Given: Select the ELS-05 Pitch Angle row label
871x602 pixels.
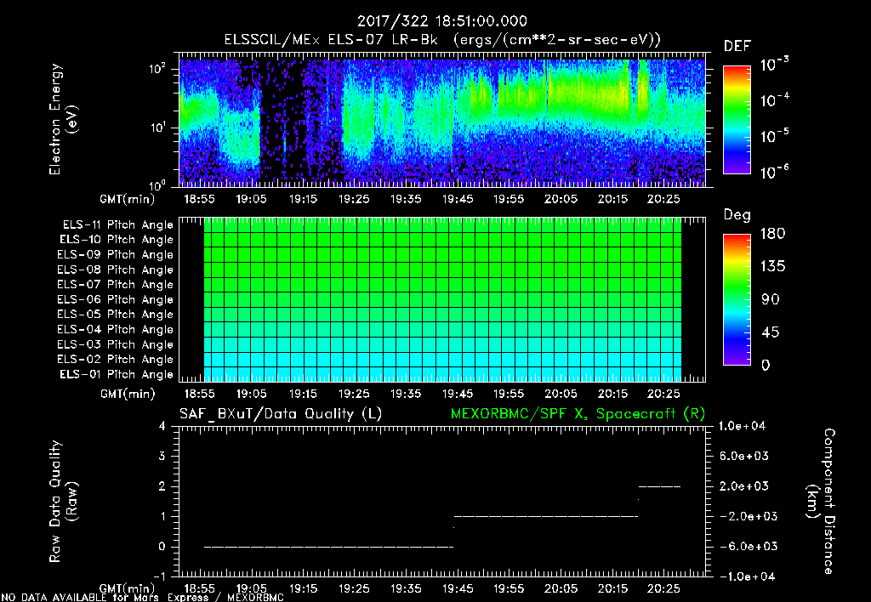Looking at the screenshot, I should point(116,315).
